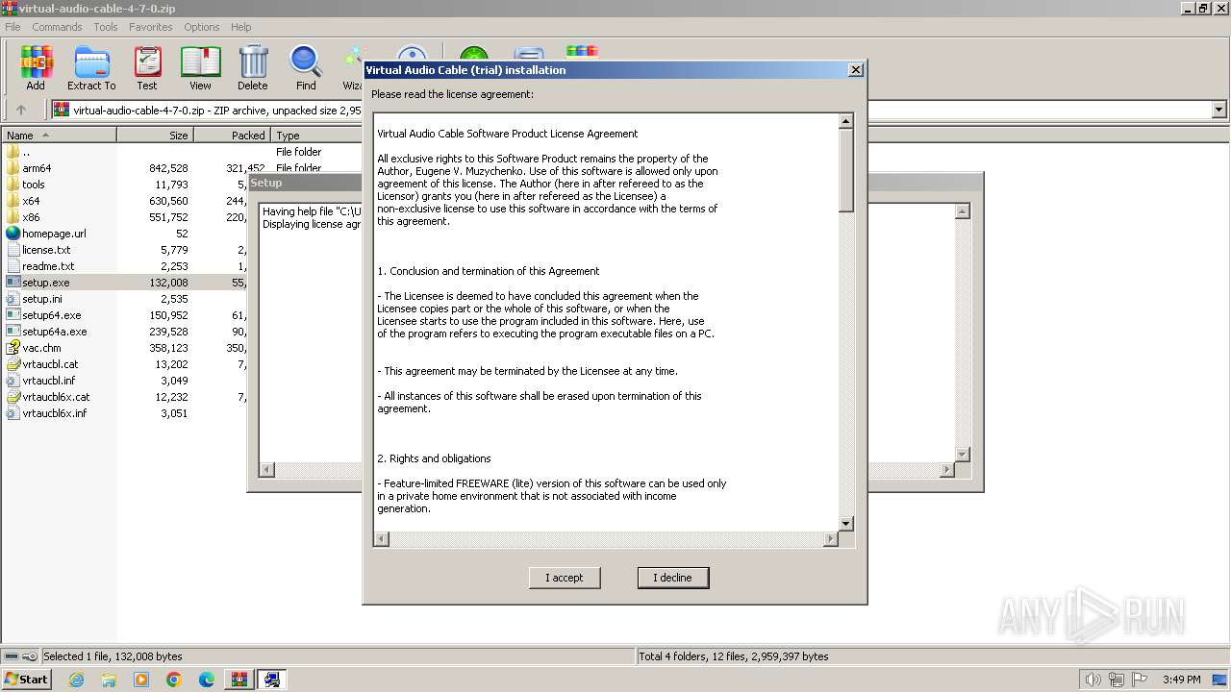
Task: Click the license agreement scroll up arrow
Action: coord(846,121)
